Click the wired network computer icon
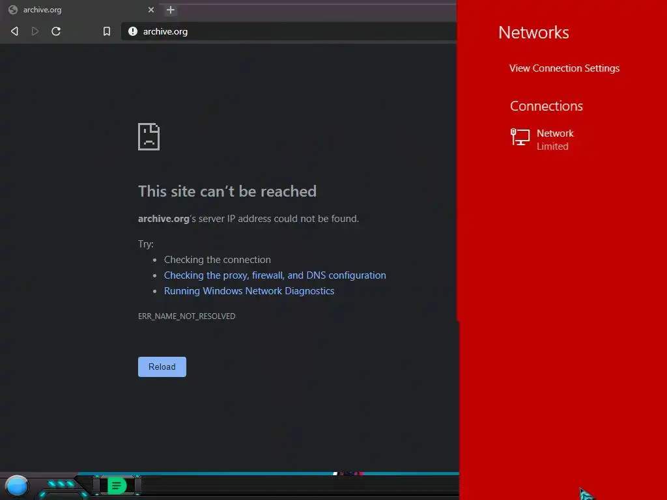The height and width of the screenshot is (500, 667). (x=520, y=137)
